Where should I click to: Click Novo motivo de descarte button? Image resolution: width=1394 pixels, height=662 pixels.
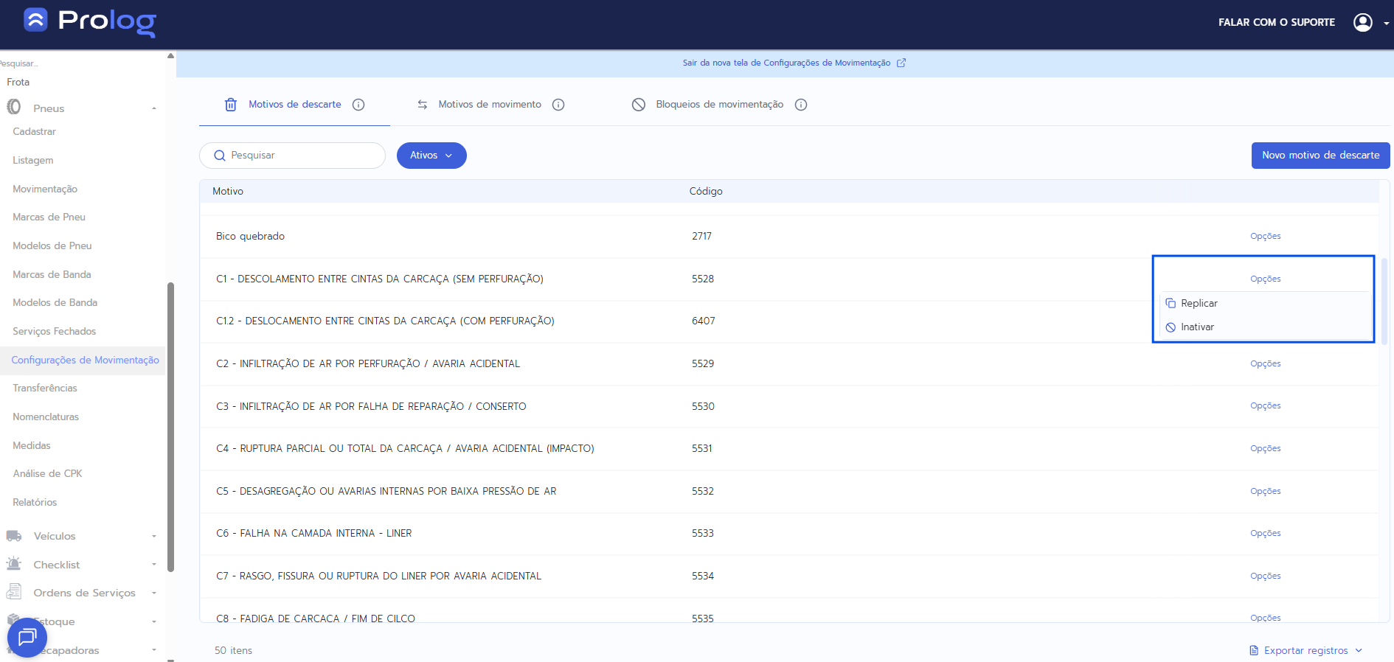pos(1320,156)
